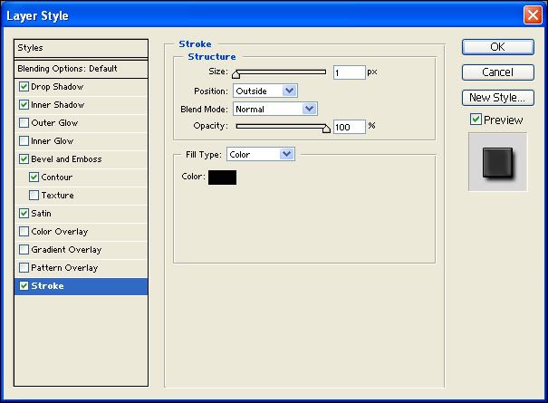Open the Blend Mode dropdown

(x=275, y=109)
